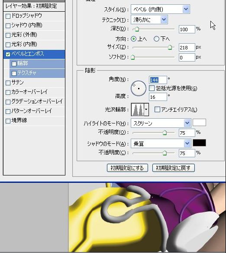Enable the ドロップシャドウ checkbox
The width and height of the screenshot is (226, 253).
(8, 16)
